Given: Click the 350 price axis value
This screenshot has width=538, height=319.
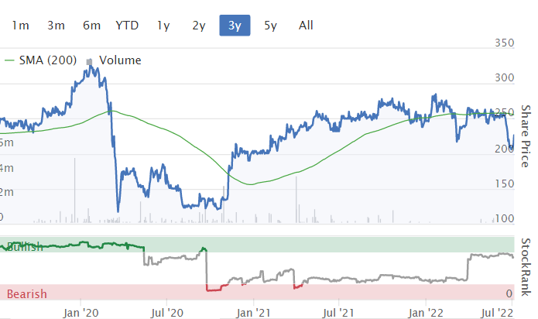Looking at the screenshot, I should tap(505, 43).
